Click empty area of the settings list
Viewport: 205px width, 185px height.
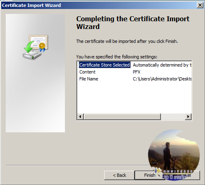pos(134,98)
